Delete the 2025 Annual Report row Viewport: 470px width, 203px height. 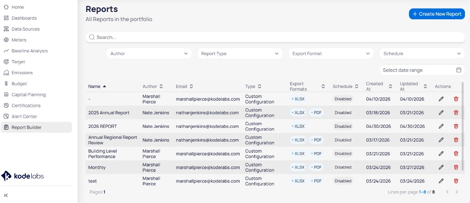[x=456, y=113]
